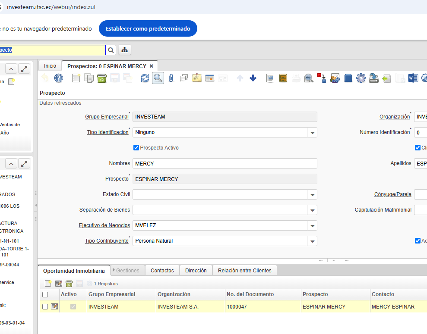Open the Estado Civil dropdown
Screen dimensions: 427x334
click(312, 195)
